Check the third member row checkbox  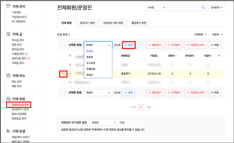(x=63, y=82)
